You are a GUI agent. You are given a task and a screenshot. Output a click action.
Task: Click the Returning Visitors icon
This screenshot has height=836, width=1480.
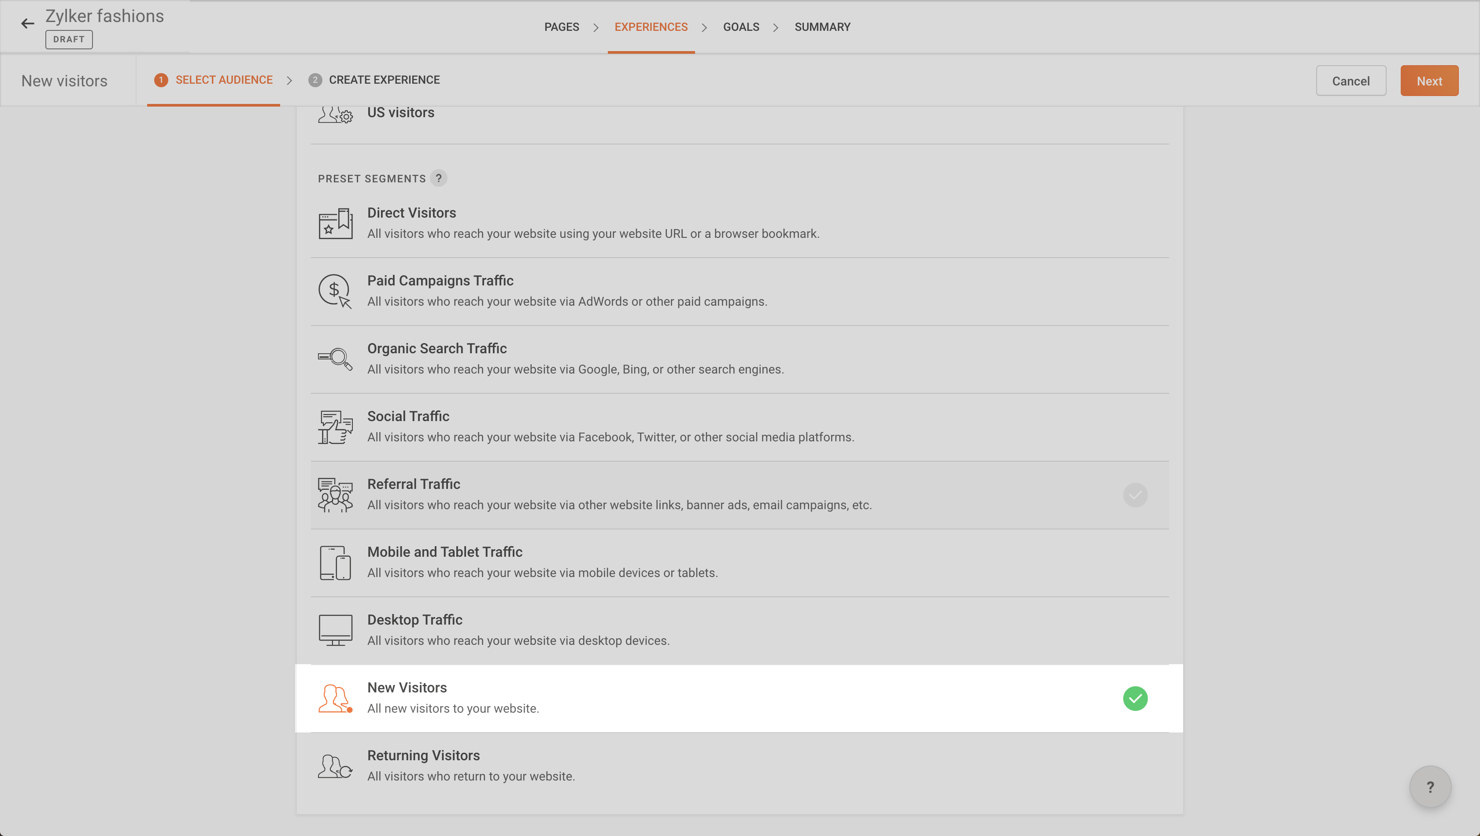[x=336, y=766]
